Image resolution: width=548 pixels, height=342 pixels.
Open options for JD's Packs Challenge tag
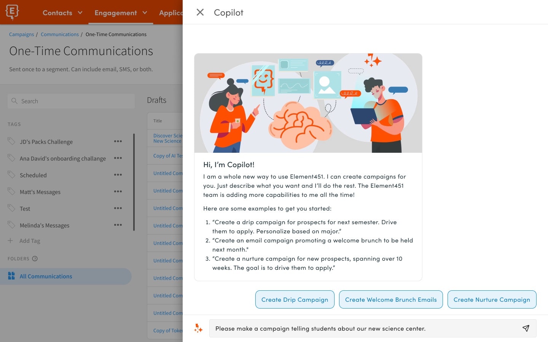tap(118, 141)
